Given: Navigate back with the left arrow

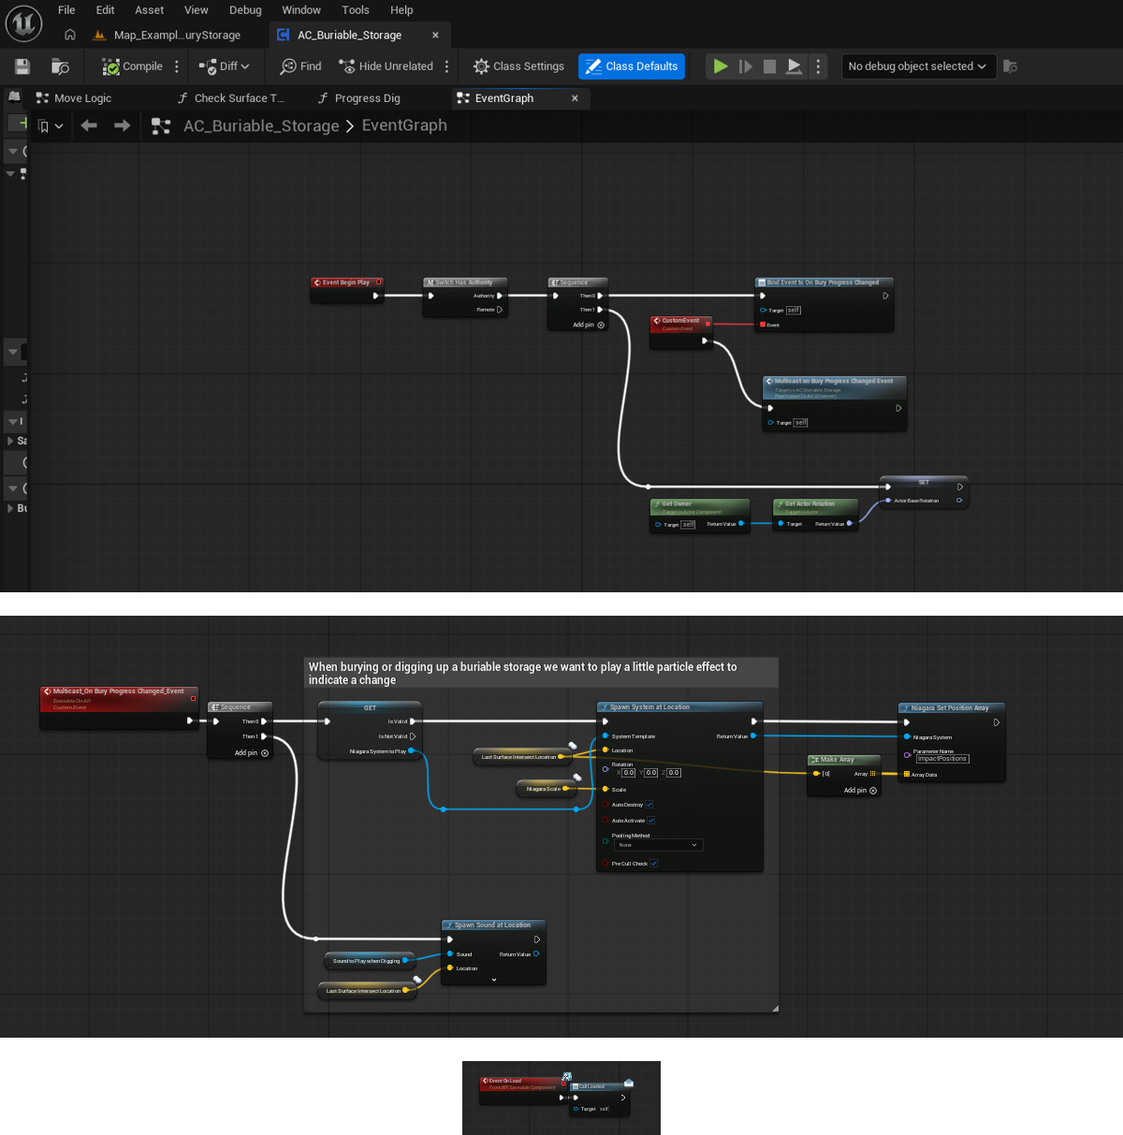Looking at the screenshot, I should 89,125.
